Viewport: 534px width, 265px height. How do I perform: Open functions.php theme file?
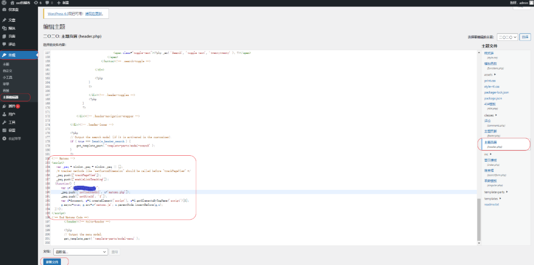pos(490,64)
